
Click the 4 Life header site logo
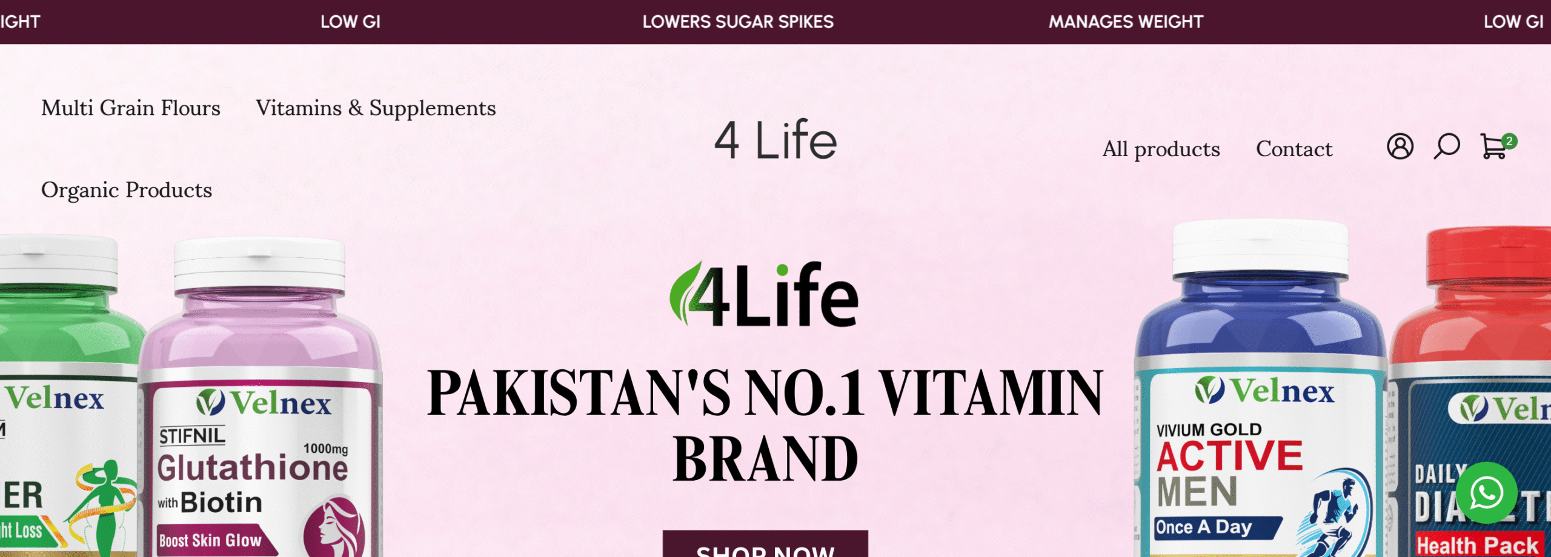click(x=775, y=140)
